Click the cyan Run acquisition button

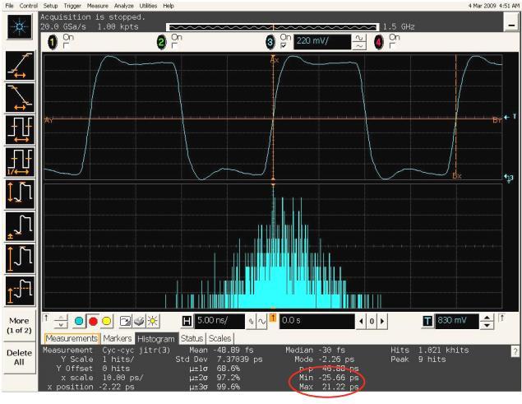(79, 322)
